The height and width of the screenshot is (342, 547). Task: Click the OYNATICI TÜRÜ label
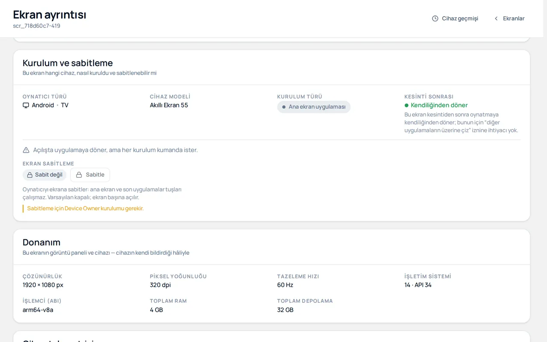click(x=45, y=97)
